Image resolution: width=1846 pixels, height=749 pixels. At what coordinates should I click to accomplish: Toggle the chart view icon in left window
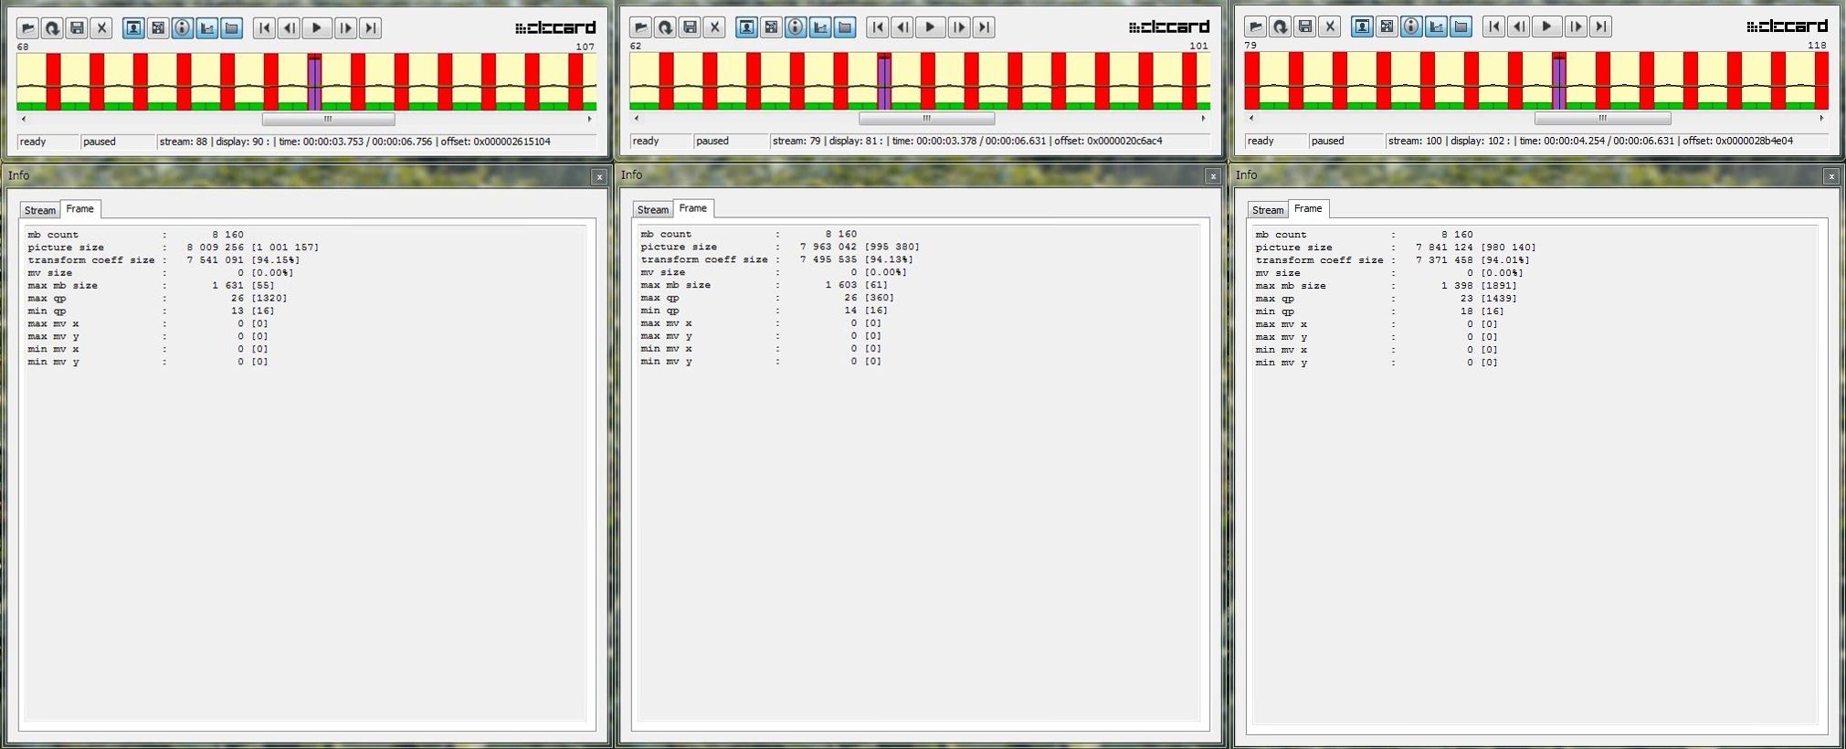207,28
